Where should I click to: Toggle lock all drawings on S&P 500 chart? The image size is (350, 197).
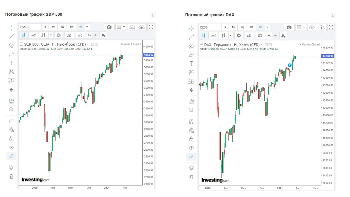pos(11,138)
